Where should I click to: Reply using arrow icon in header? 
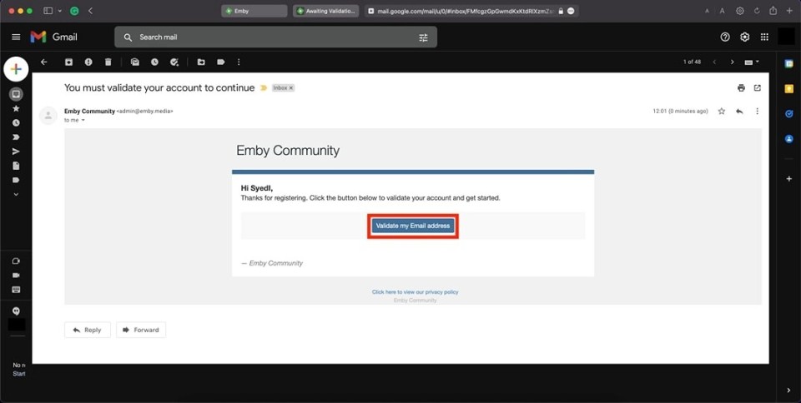[739, 111]
